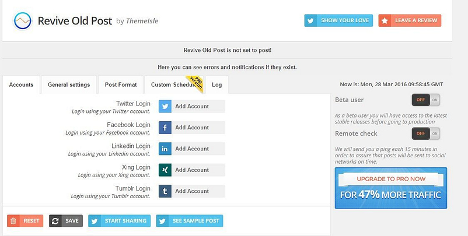
Task: Click the Twitter bird icon for Twitter Login
Action: (x=165, y=107)
